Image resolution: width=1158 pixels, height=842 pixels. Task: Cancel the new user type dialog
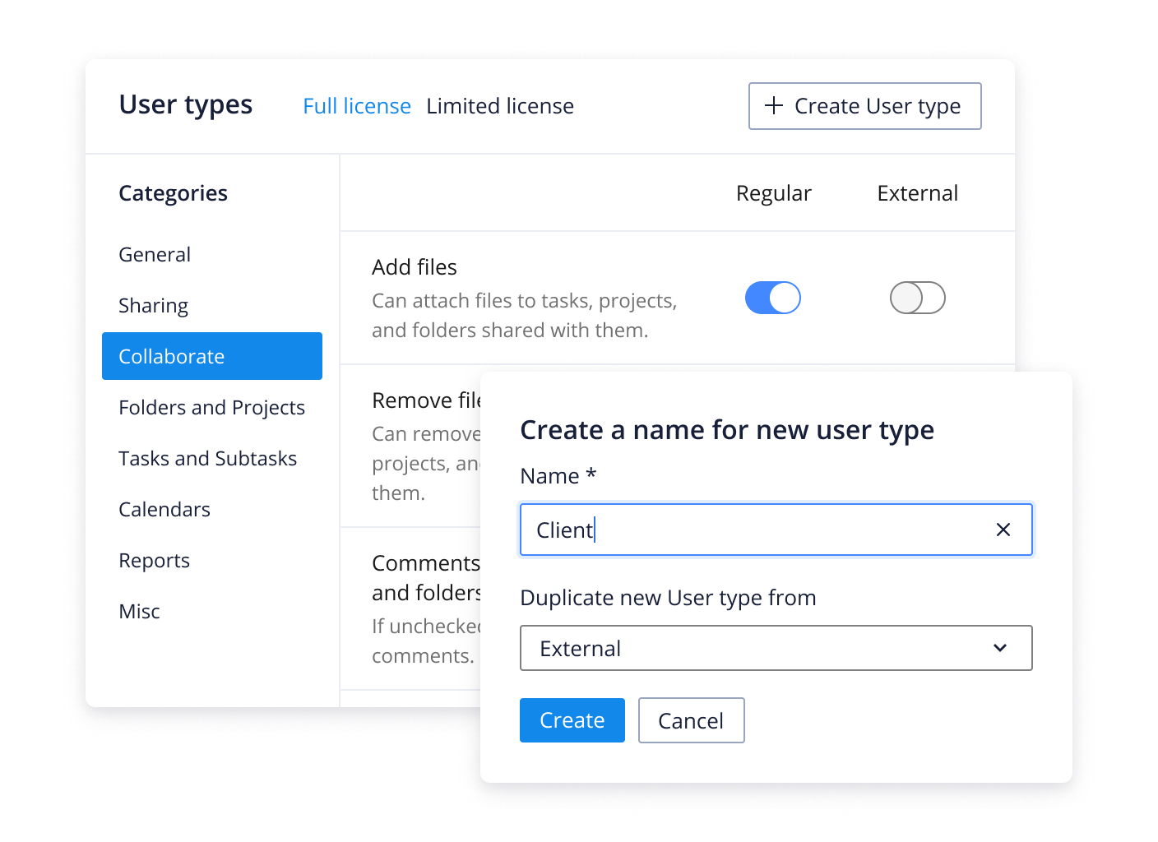[x=691, y=720]
